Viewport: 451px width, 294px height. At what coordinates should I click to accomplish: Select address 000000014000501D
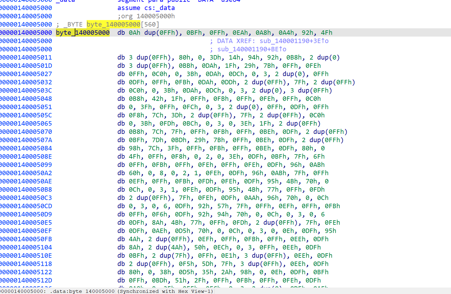coord(26,66)
